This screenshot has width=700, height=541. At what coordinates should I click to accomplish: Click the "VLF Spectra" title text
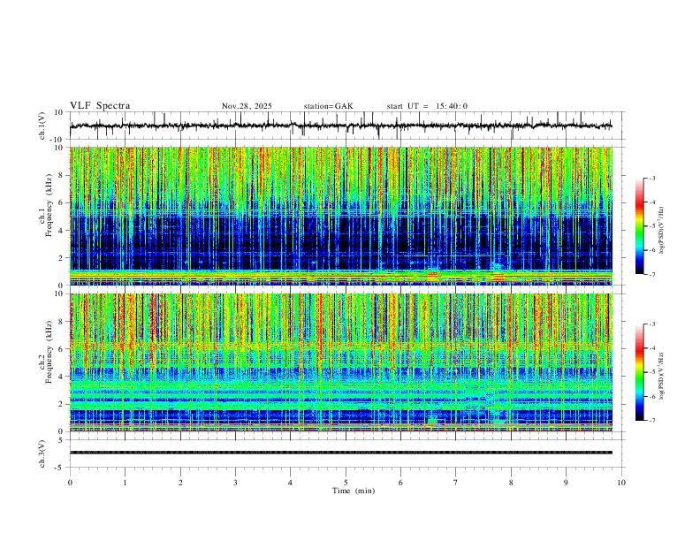click(x=100, y=106)
